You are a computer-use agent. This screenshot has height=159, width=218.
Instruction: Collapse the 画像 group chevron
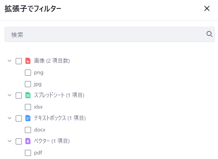10,61
